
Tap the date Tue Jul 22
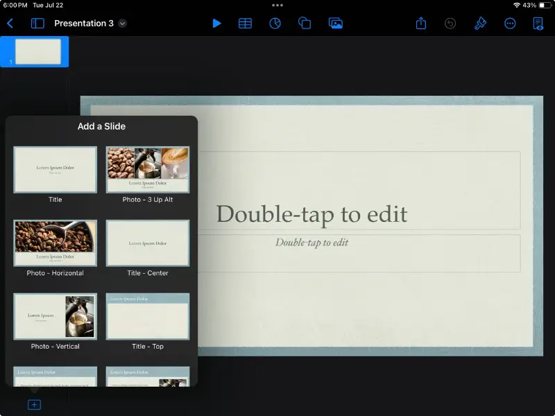(x=48, y=6)
